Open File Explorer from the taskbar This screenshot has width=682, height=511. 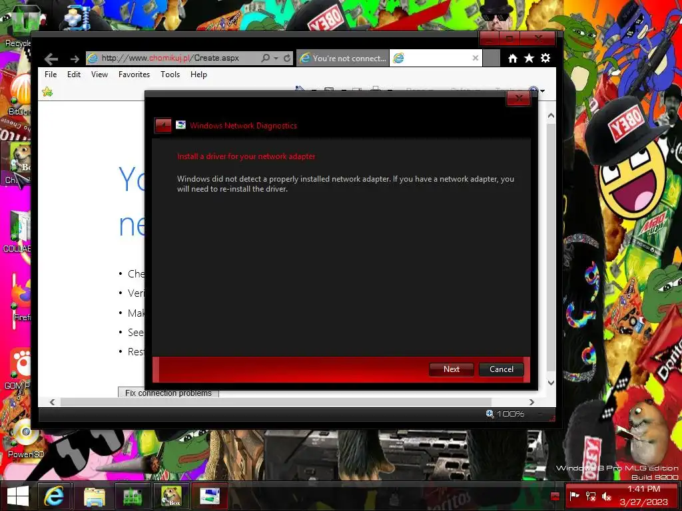[x=95, y=496]
